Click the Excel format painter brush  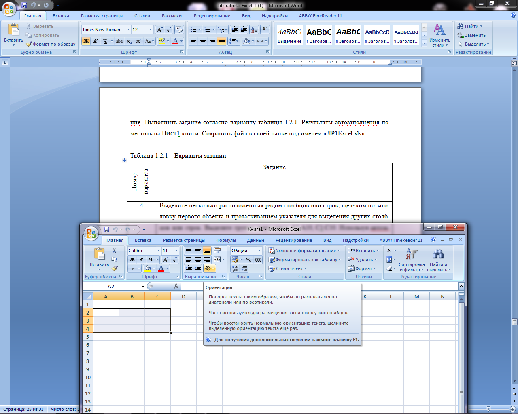[115, 268]
